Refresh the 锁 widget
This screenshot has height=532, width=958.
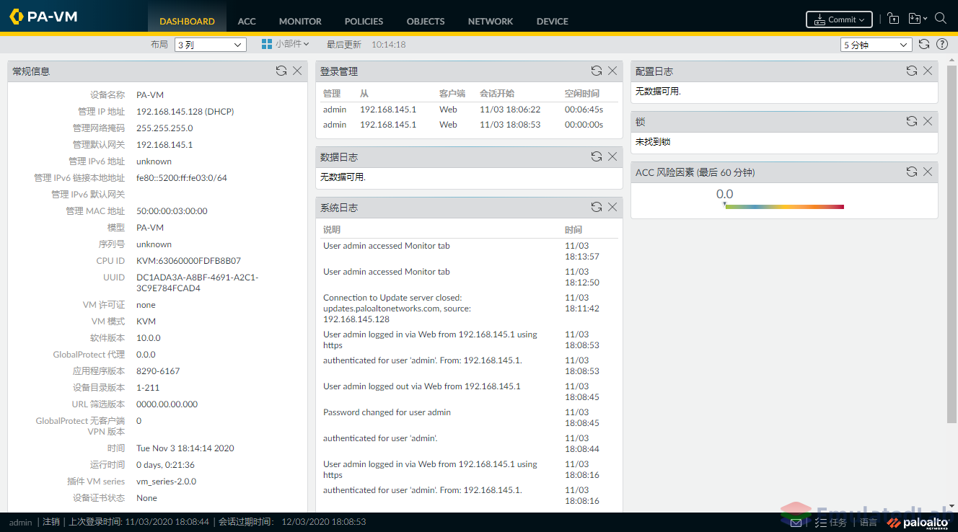click(x=912, y=121)
